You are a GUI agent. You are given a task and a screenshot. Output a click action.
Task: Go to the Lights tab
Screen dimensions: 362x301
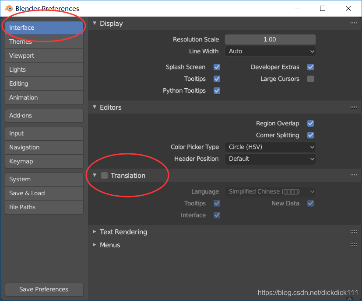44,69
